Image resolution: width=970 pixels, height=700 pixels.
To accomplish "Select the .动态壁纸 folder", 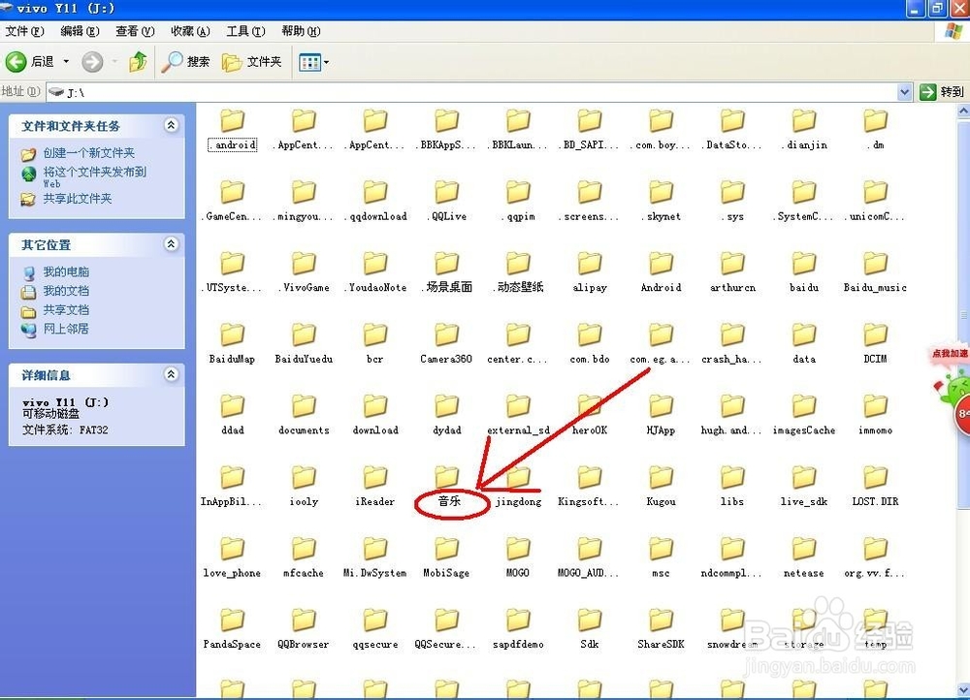I will click(518, 274).
